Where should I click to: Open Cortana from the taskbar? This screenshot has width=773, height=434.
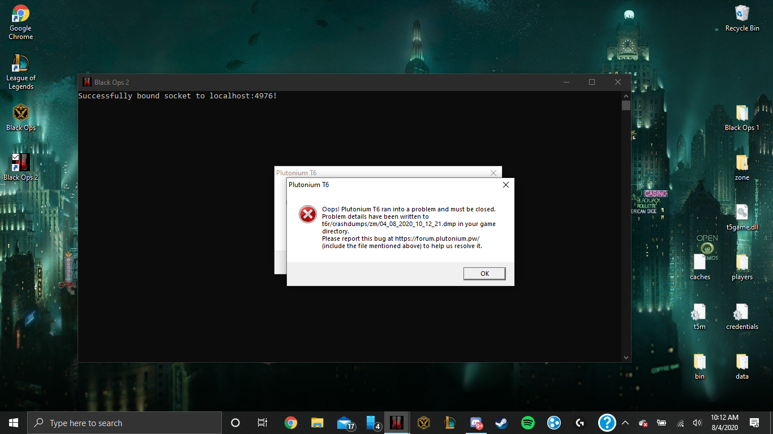(x=235, y=423)
